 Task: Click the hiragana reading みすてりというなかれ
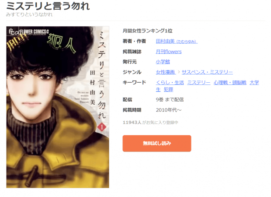click(29, 14)
